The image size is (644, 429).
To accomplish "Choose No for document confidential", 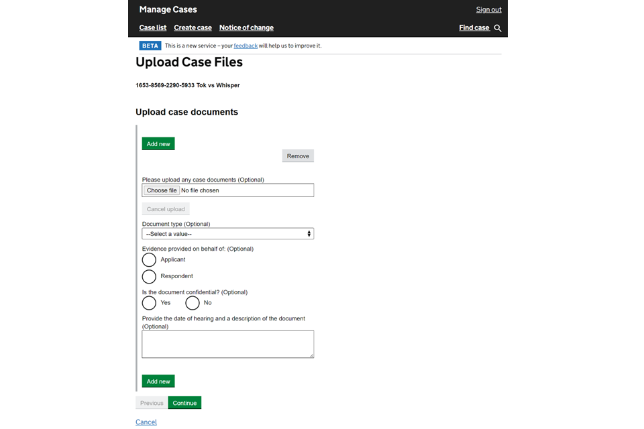I will pos(193,303).
